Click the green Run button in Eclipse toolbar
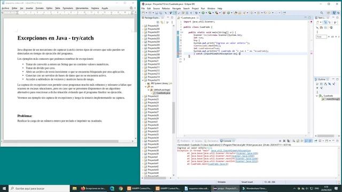Image resolution: width=342 pixels, height=192 pixels. coord(203,13)
